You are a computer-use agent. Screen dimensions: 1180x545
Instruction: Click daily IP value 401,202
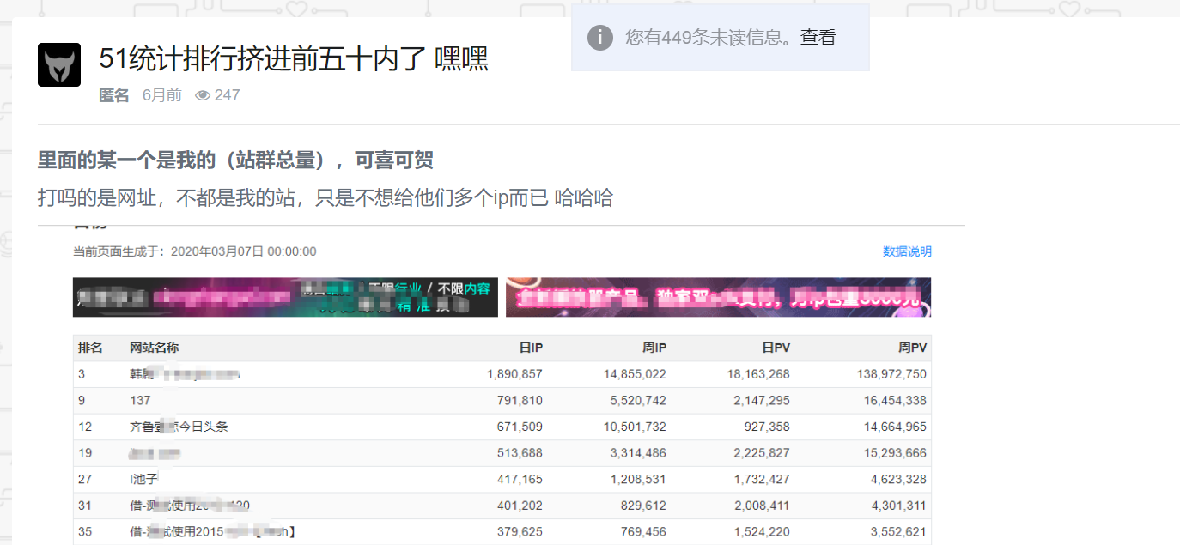[520, 506]
